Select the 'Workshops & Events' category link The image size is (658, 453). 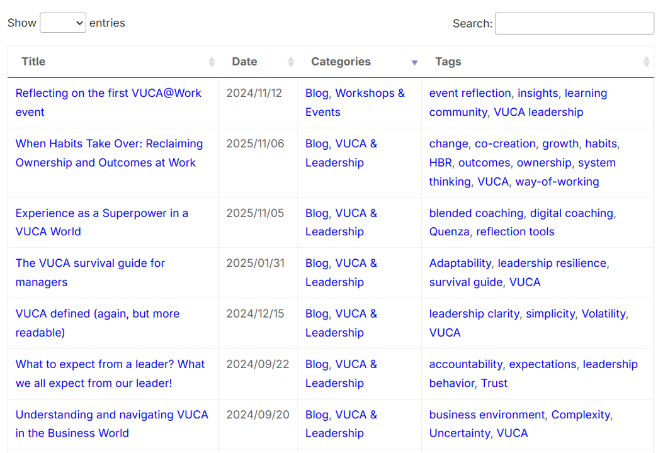pyautogui.click(x=370, y=94)
